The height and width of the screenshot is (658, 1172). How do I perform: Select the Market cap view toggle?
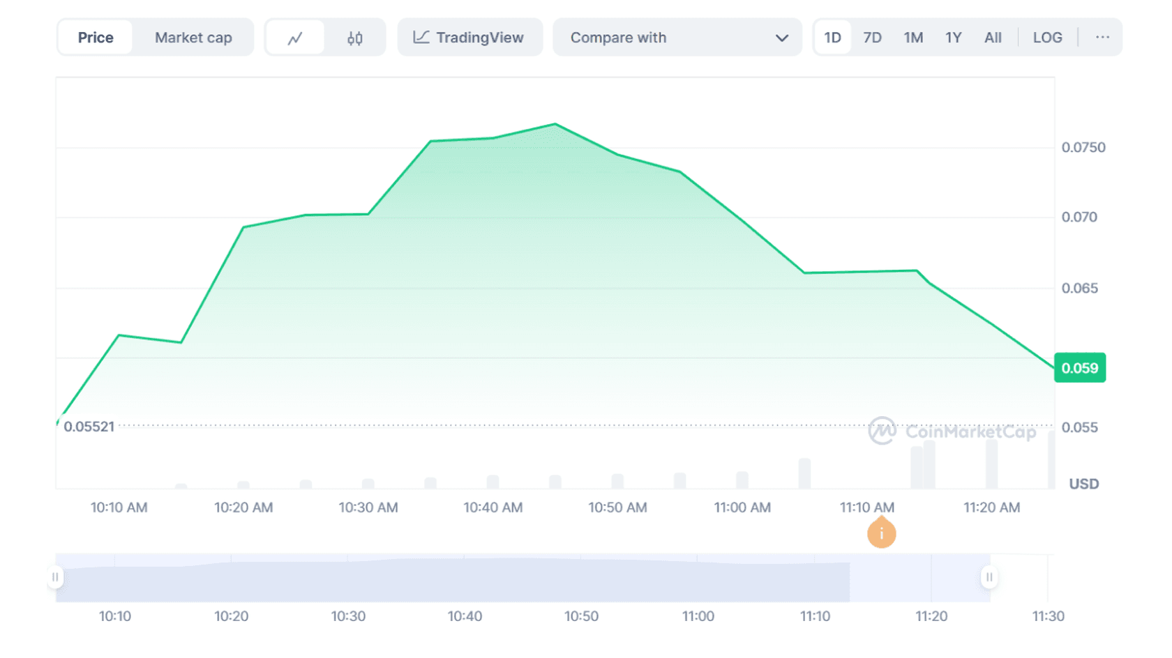(193, 38)
